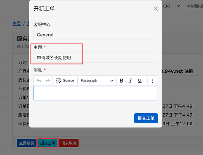203x155 pixels.
Task: Toggle underline formatting
Action: [x=139, y=81]
